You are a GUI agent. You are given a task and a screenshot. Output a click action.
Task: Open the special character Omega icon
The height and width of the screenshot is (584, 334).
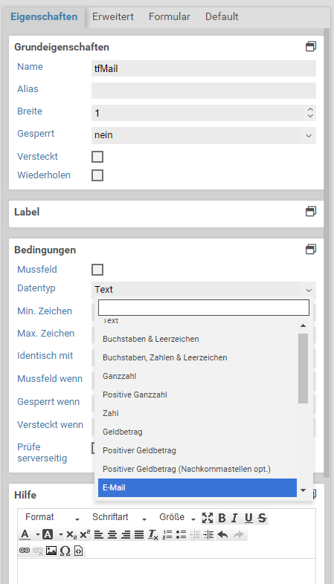coord(65,551)
